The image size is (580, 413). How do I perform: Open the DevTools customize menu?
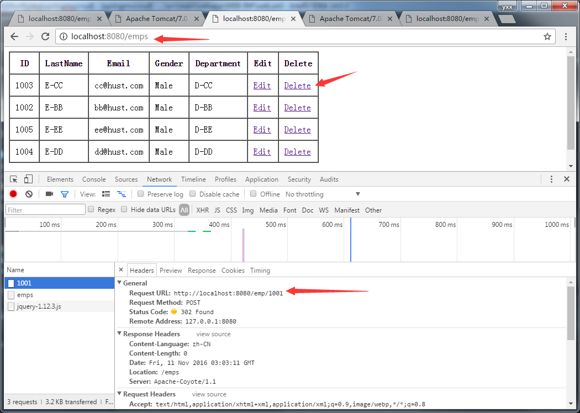tap(551, 179)
